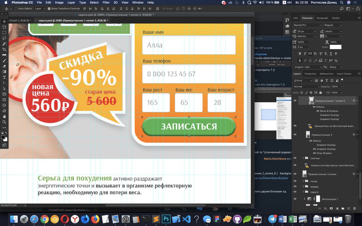This screenshot has height=226, width=362.
Task: Hide Bevel & Emboss effect visibility
Action: [318, 111]
